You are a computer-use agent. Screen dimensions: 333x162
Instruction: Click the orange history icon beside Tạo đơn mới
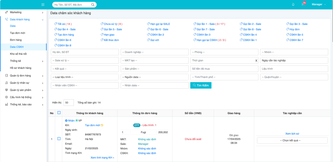tap(102, 125)
